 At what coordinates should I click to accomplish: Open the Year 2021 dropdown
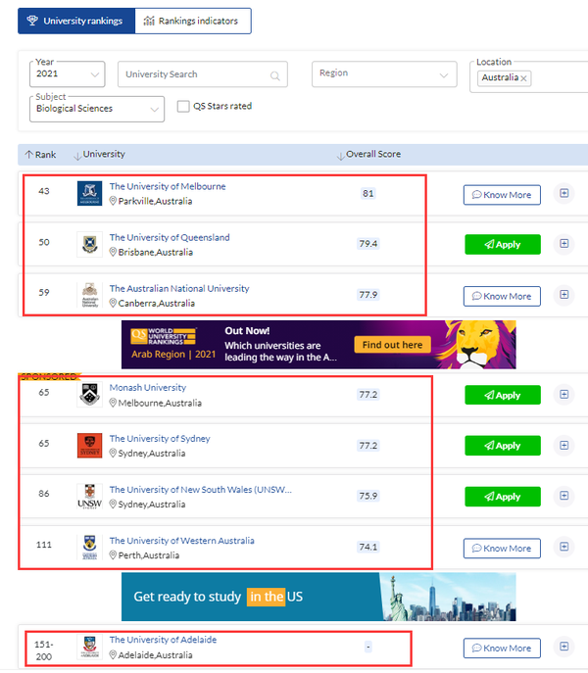68,73
